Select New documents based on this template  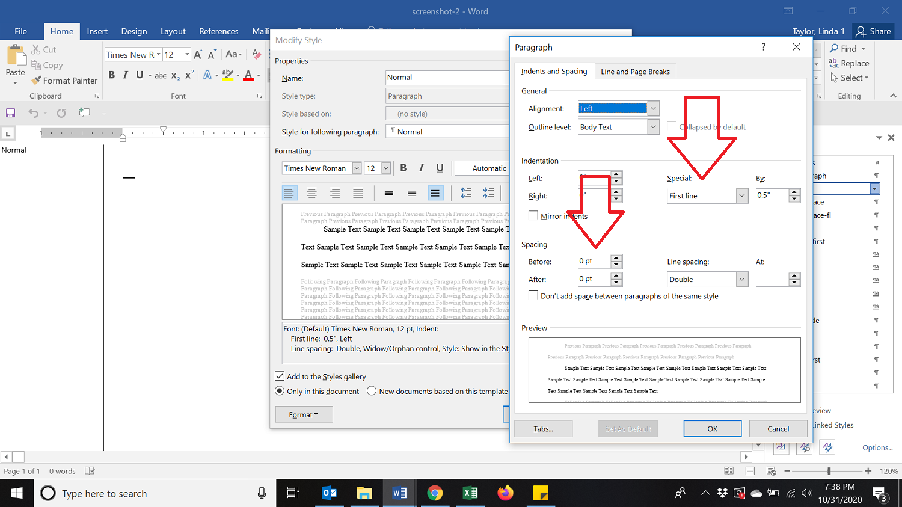372,391
